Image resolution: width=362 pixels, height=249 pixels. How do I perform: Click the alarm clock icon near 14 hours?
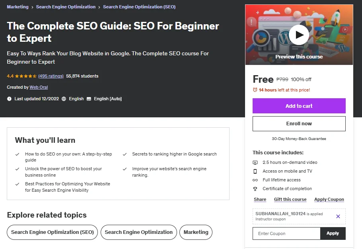coord(255,90)
